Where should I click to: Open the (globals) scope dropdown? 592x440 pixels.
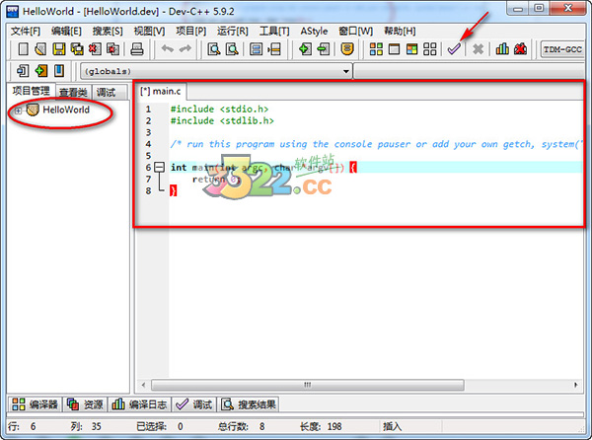216,71
